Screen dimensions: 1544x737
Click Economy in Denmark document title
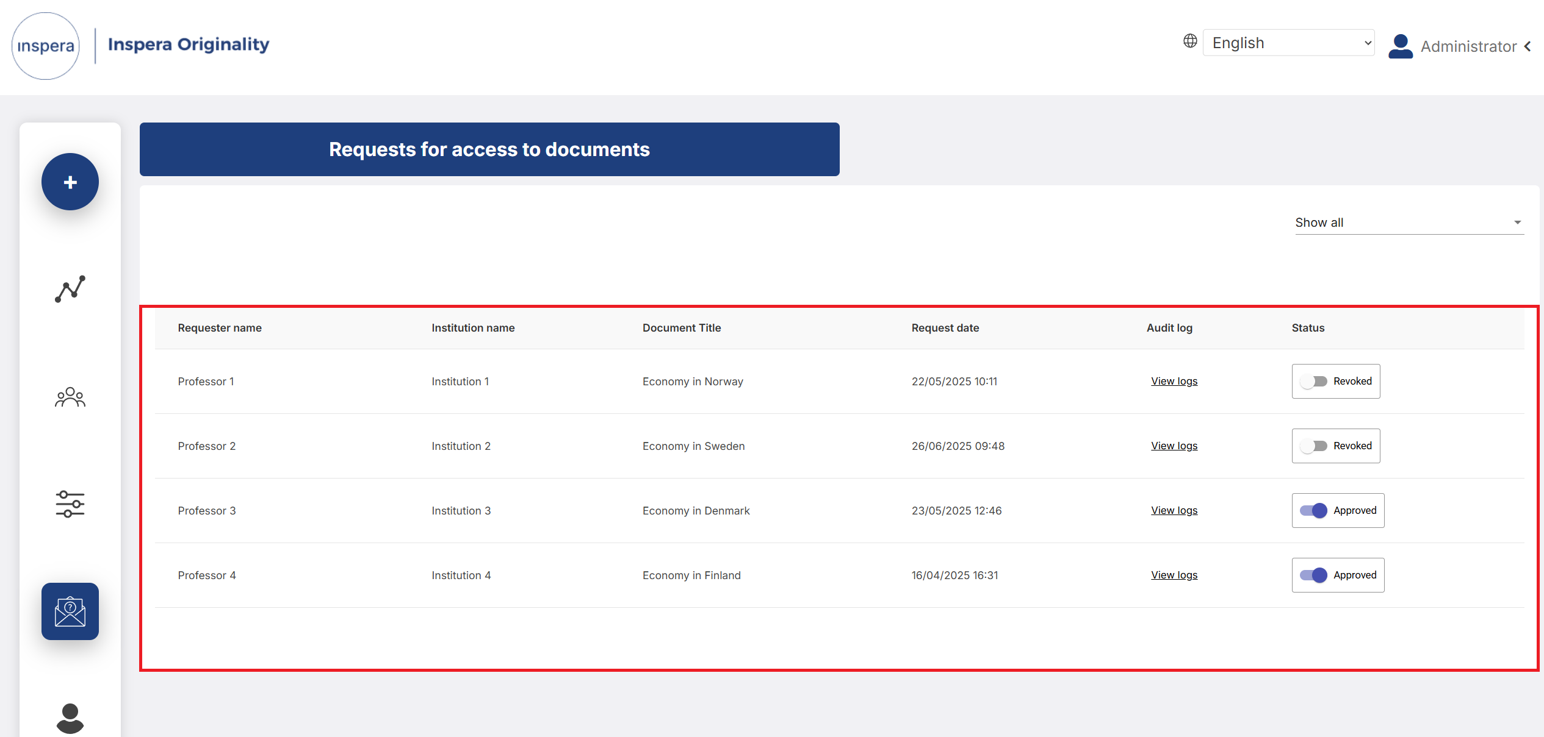(x=696, y=511)
